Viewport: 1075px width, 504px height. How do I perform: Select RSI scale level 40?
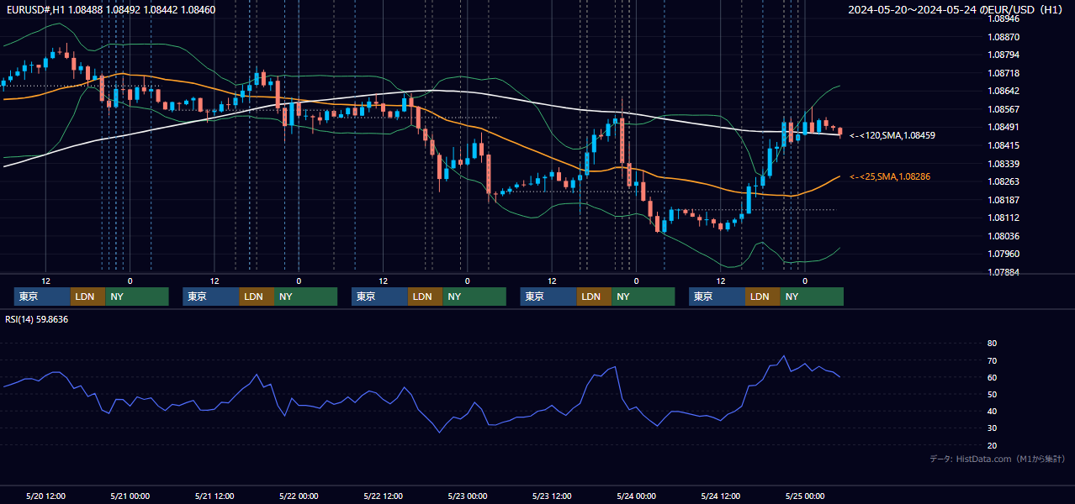(x=992, y=411)
